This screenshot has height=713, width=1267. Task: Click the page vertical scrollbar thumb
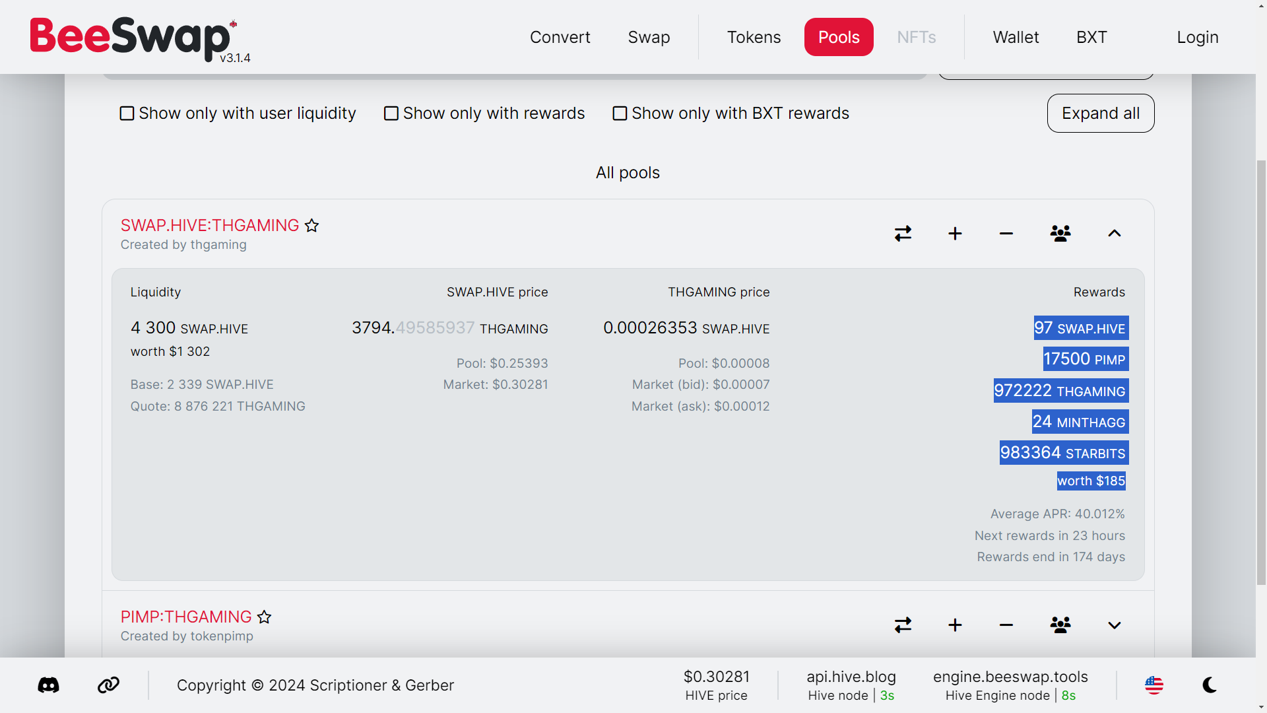pyautogui.click(x=1261, y=373)
